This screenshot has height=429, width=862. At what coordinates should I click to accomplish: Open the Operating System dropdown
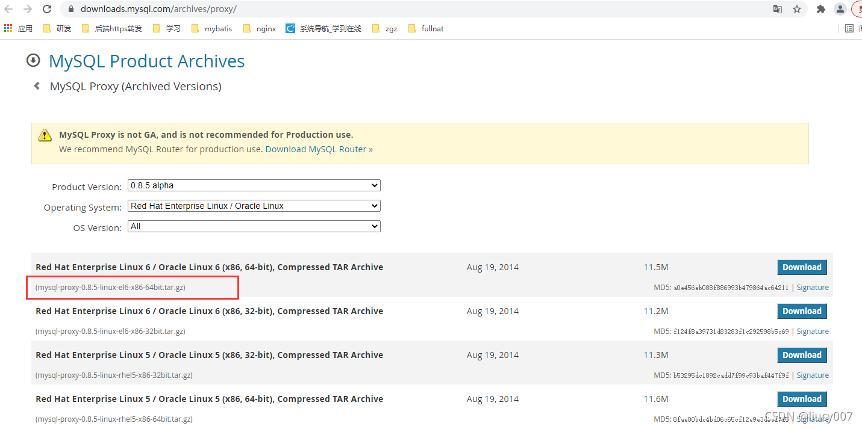tap(254, 206)
